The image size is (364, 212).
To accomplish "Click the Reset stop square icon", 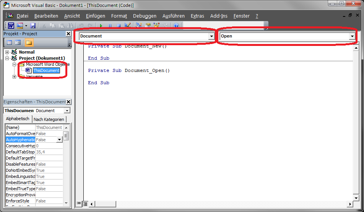I will coord(119,25).
